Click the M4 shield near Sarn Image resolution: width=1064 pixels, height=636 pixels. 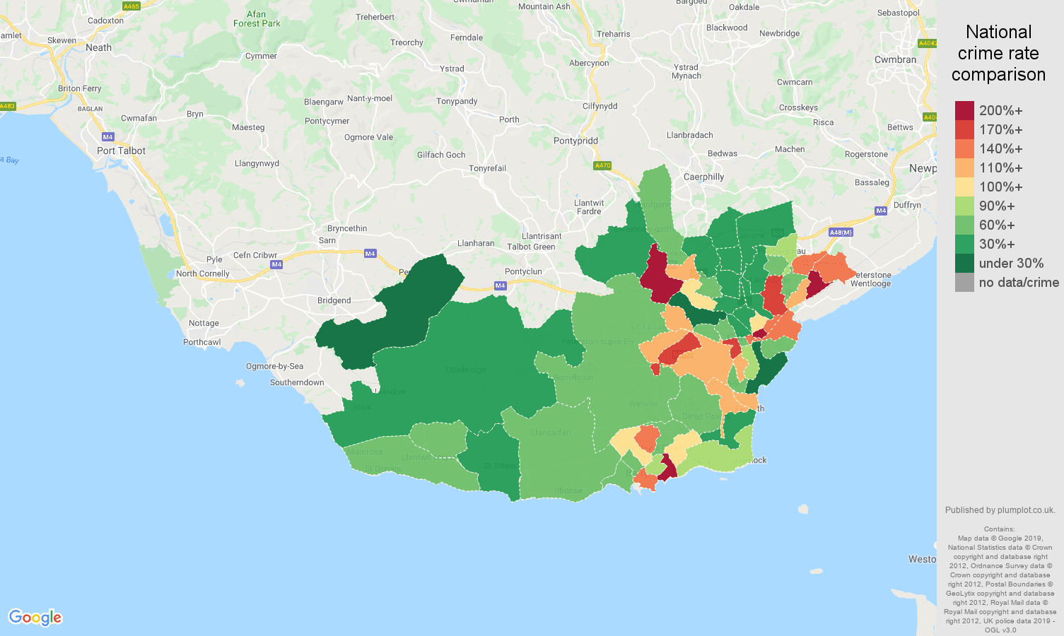(370, 253)
